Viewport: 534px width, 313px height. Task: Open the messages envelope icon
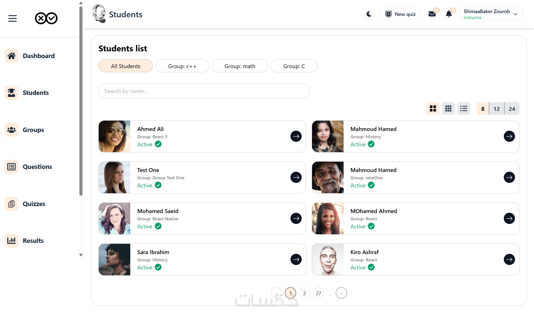pyautogui.click(x=432, y=14)
